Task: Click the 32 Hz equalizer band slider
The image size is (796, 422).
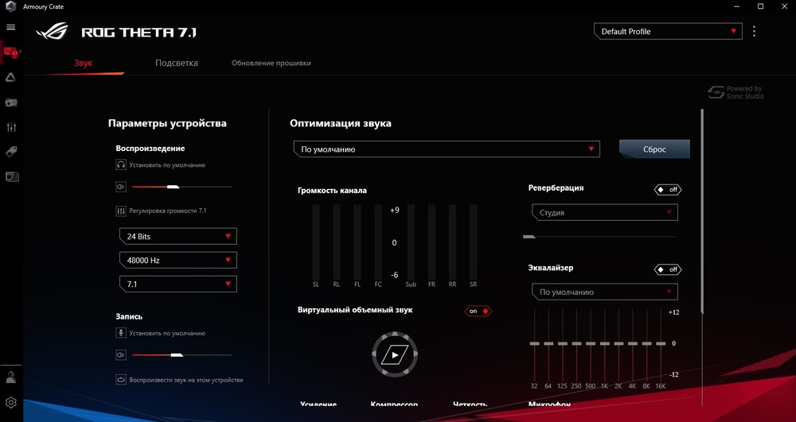Action: pyautogui.click(x=534, y=343)
